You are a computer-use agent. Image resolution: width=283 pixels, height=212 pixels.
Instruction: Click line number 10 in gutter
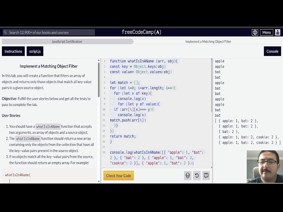pos(104,110)
